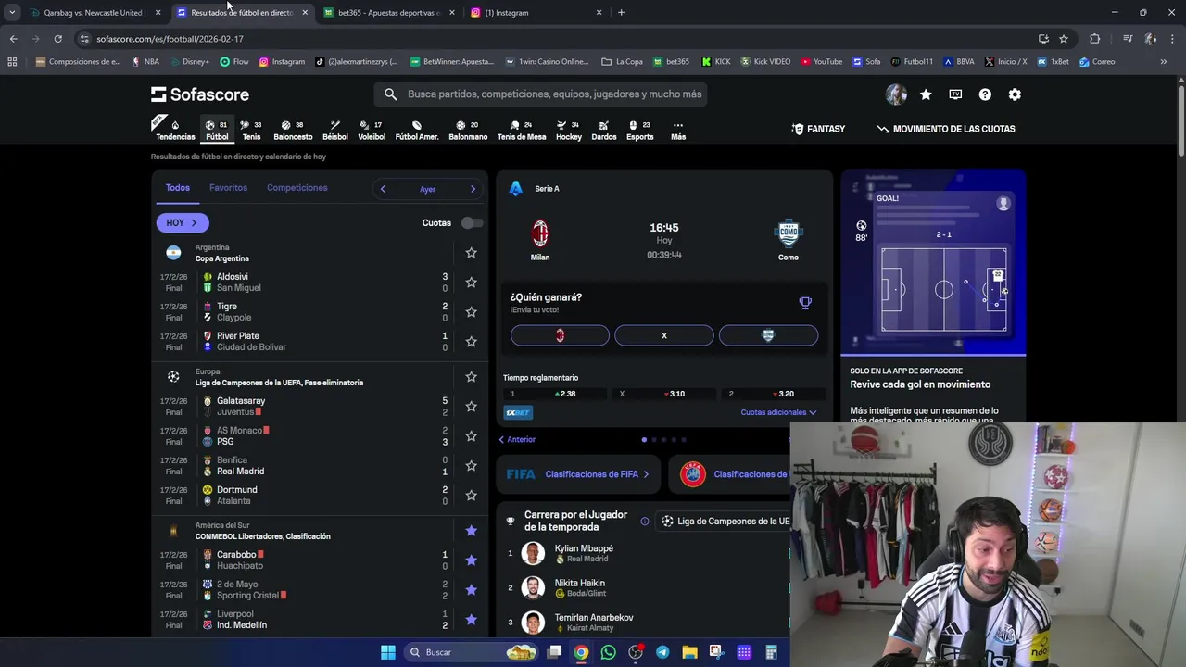1186x667 pixels.
Task: Open the Ayer date picker
Action: [427, 189]
